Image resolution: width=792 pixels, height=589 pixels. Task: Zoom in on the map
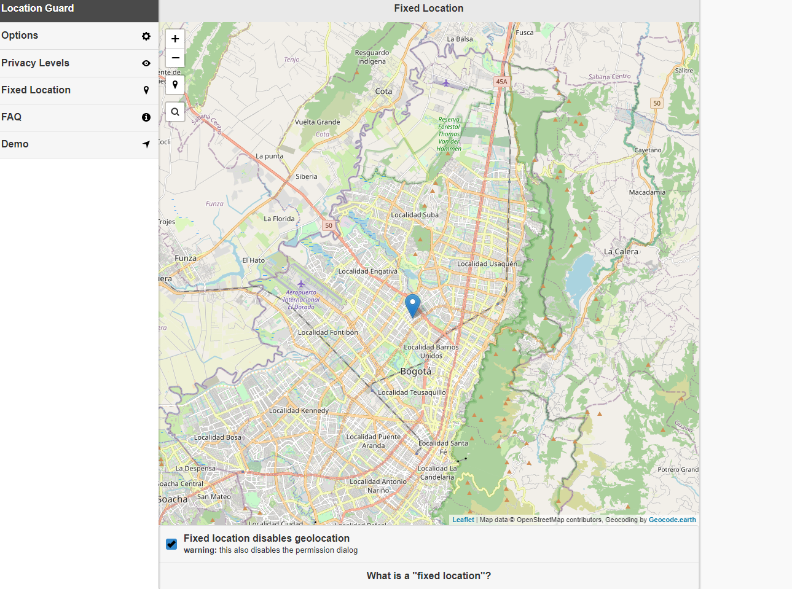point(175,39)
